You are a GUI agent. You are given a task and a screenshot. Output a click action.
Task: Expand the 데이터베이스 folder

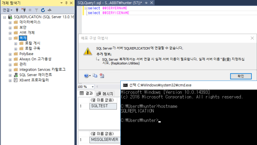(x=10, y=22)
